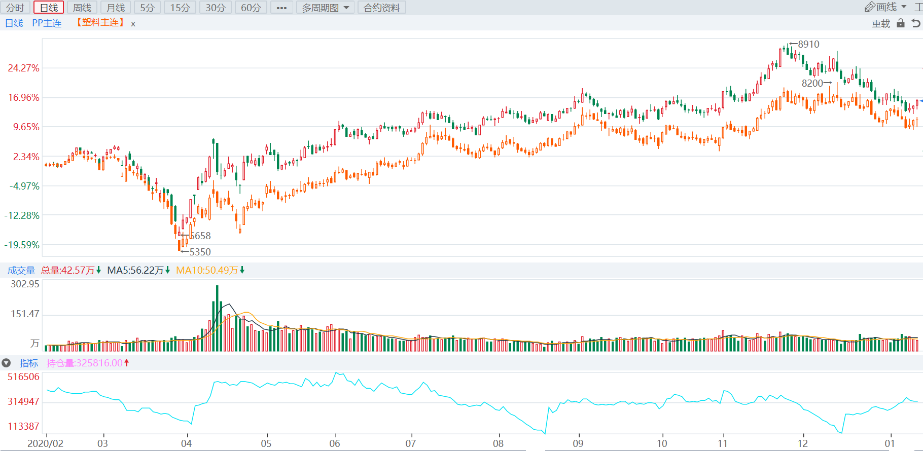Open the 画线 dropdown arrow

click(904, 7)
